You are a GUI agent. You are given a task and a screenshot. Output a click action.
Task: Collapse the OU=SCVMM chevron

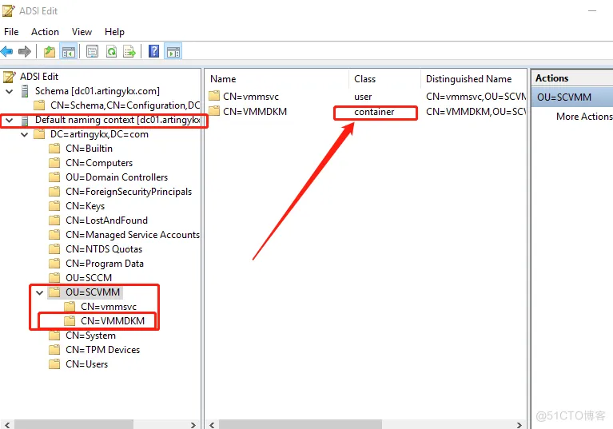click(39, 292)
